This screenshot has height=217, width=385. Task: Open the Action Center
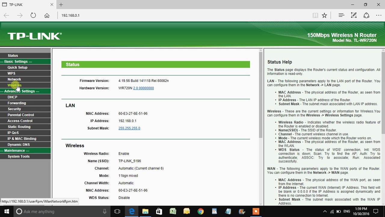point(376,211)
